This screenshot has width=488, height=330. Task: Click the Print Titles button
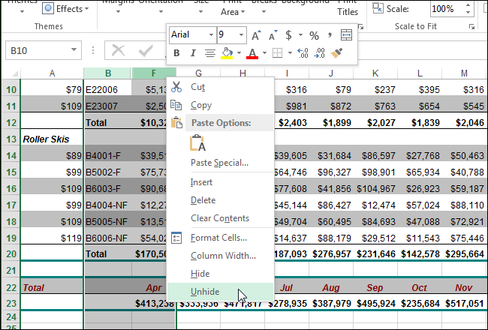[347, 9]
